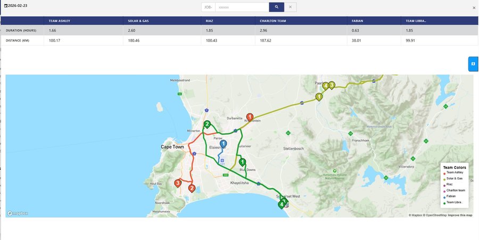Click the 2026-02-23 date text

18,5
